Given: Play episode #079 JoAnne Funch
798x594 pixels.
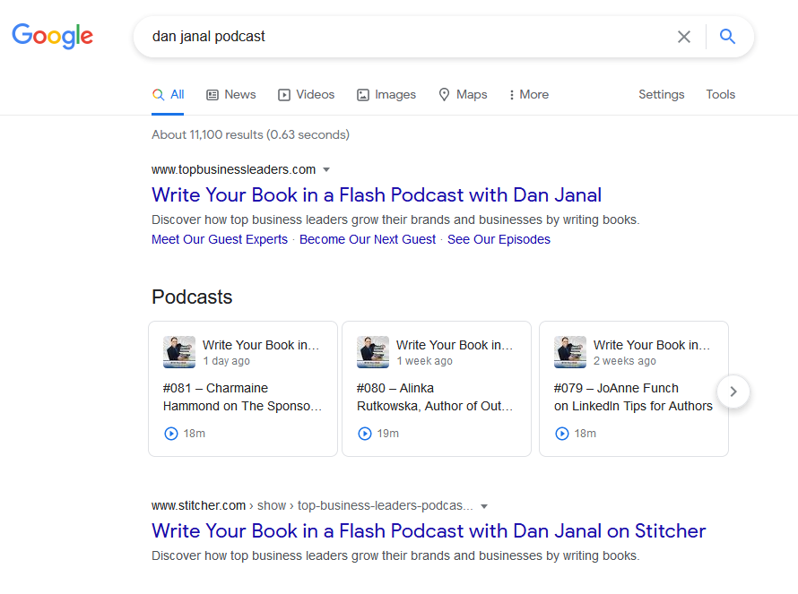Looking at the screenshot, I should coord(562,434).
